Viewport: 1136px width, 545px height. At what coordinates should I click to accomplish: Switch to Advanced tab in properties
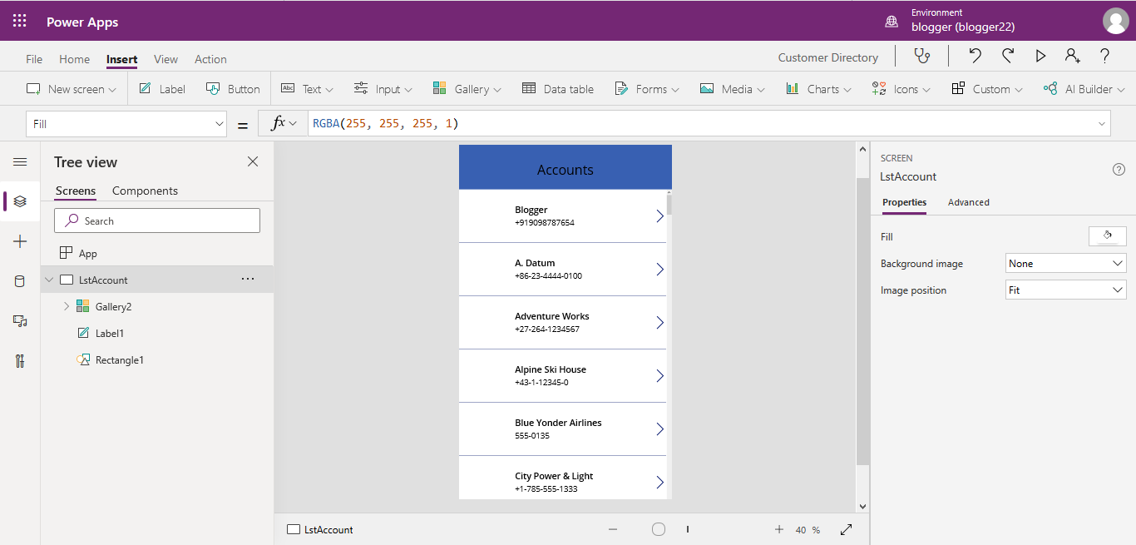(969, 202)
